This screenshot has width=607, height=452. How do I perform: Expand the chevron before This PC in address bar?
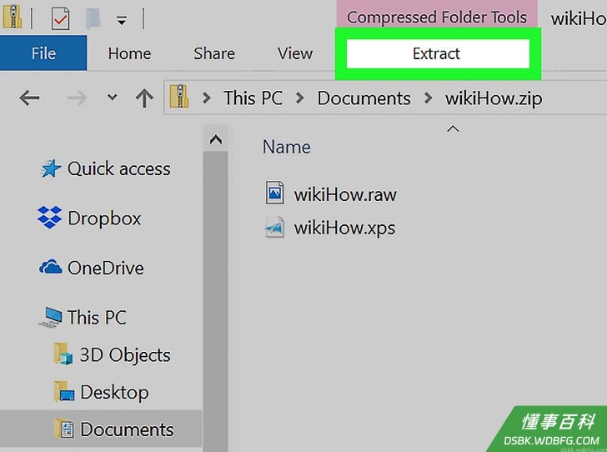(207, 98)
